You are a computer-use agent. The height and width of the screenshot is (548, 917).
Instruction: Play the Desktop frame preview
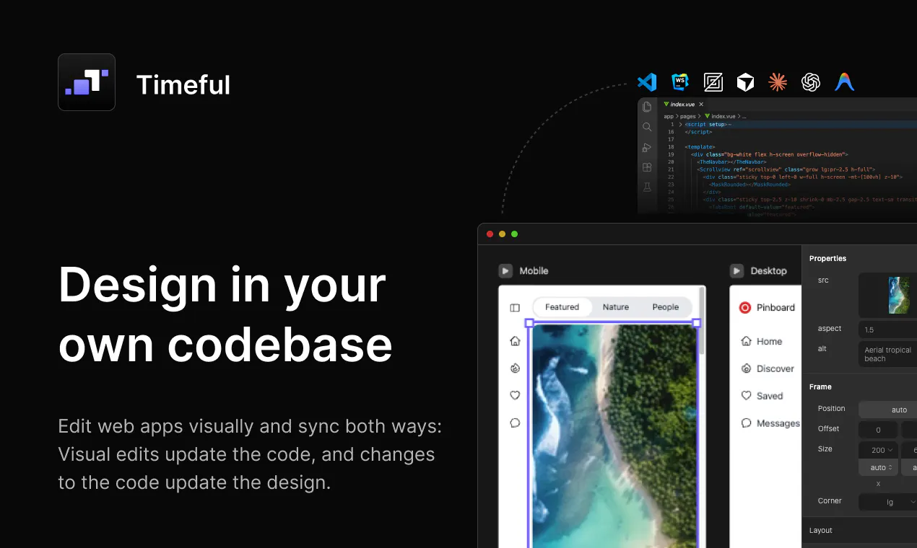pyautogui.click(x=736, y=271)
